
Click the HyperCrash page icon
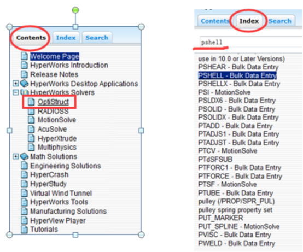24,174
